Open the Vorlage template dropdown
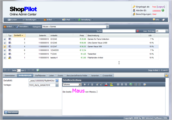Screen dimensions: 172x120 coord(57,85)
